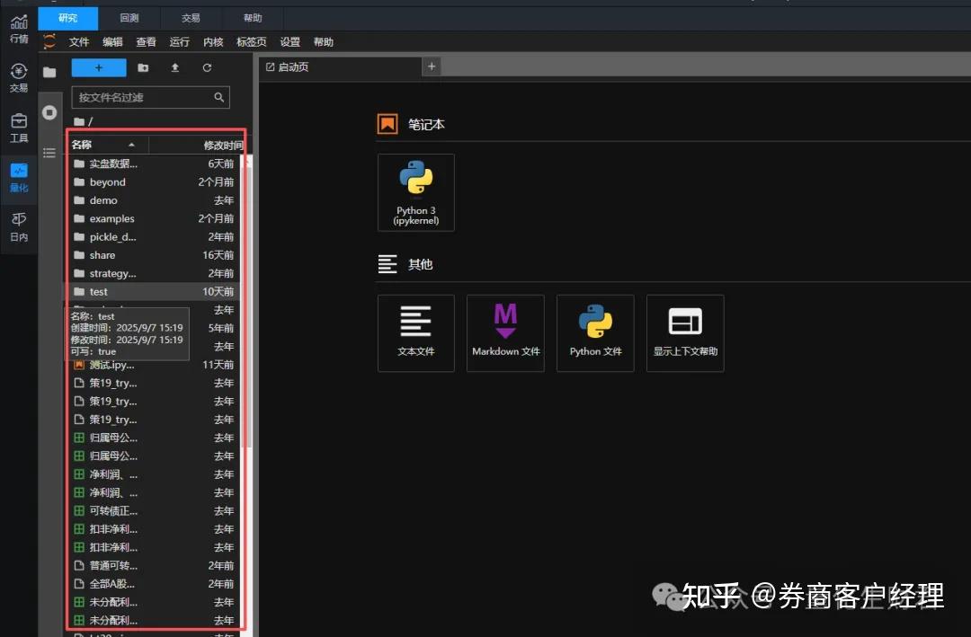Open 显示上下文帮助 contextual help

(685, 332)
